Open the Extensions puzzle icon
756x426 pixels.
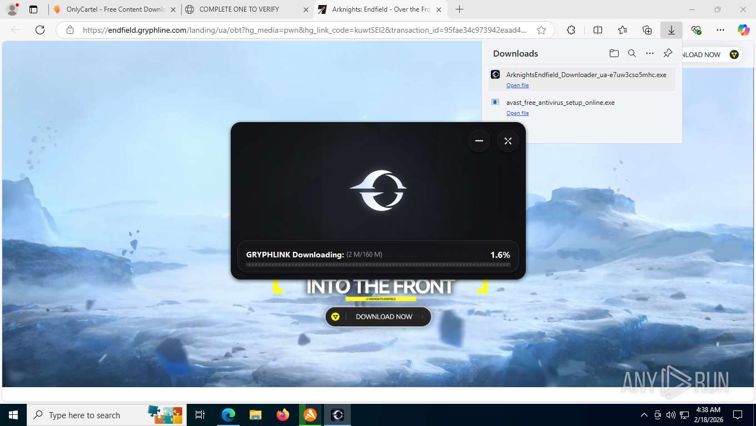[571, 30]
